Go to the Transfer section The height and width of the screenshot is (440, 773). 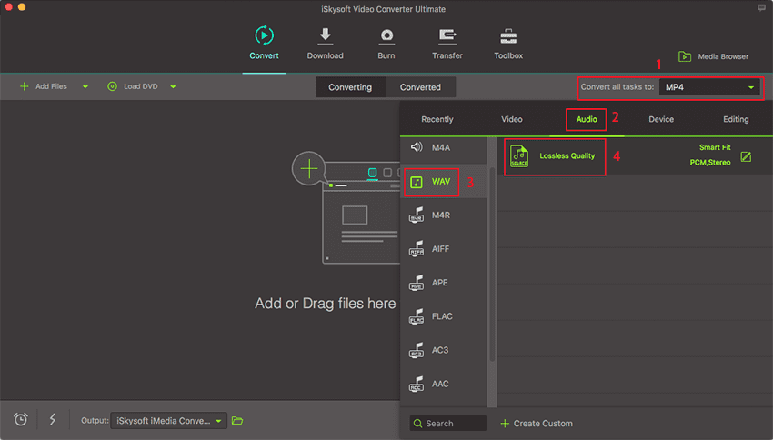[447, 36]
